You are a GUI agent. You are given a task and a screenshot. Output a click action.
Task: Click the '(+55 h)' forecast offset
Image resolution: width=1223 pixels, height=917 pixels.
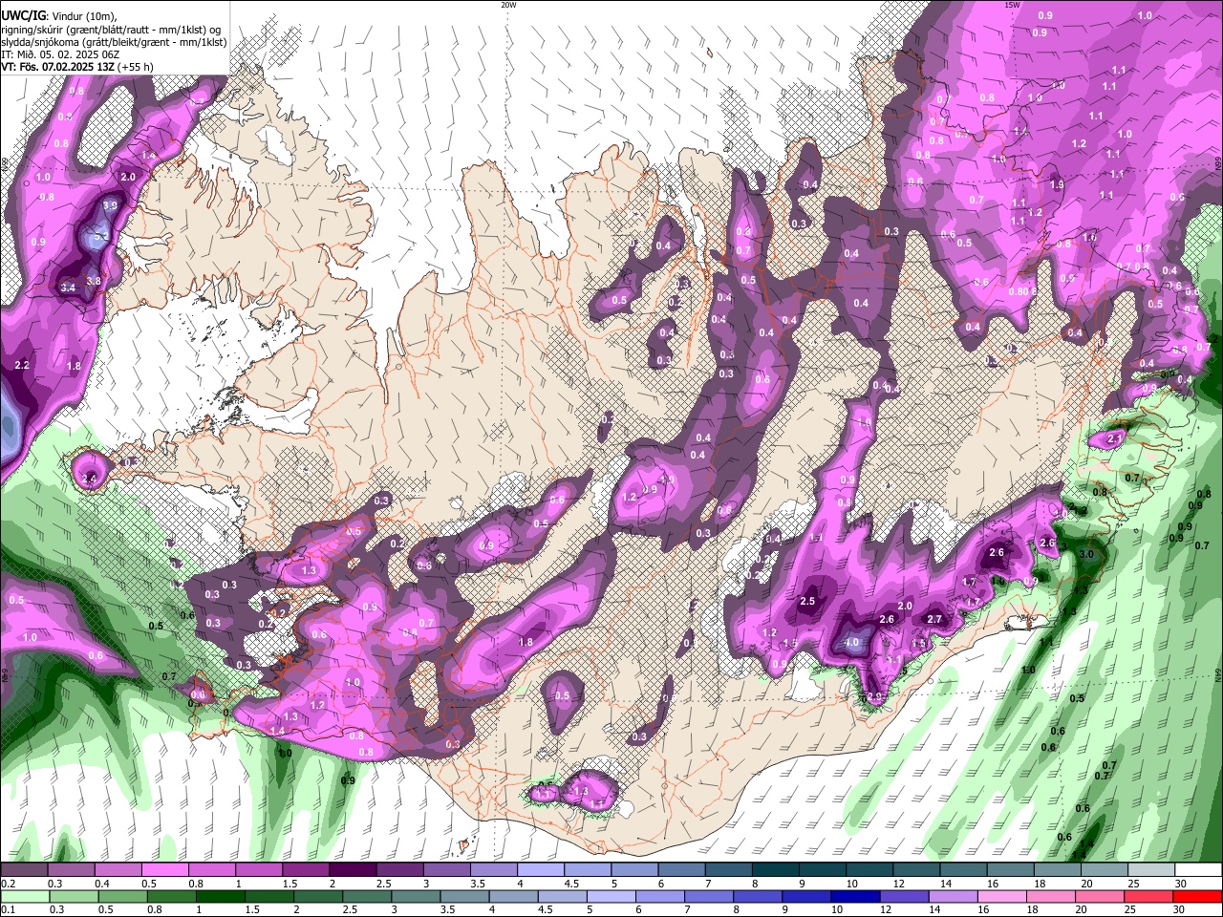(136, 67)
